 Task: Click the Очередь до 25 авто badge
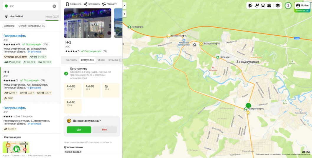point(16,57)
